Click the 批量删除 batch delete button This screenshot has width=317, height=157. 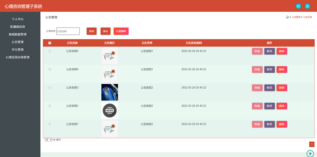click(121, 31)
